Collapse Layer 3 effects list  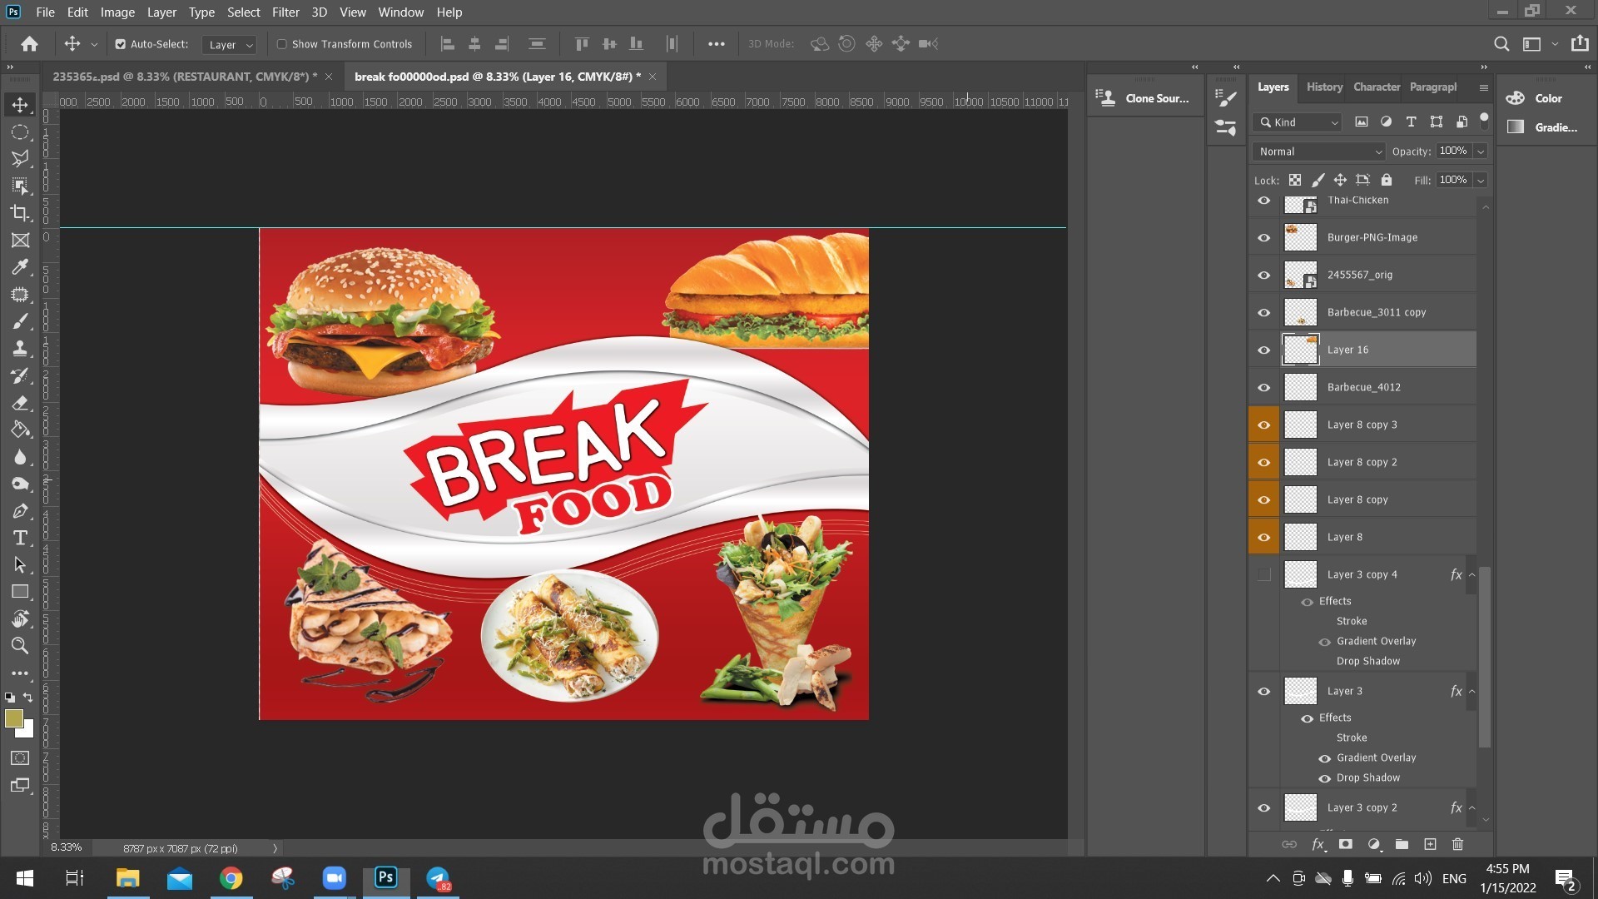point(1471,691)
